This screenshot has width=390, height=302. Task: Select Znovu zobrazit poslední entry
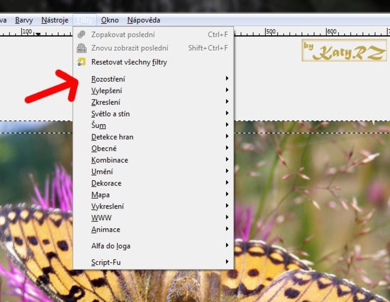153,48
